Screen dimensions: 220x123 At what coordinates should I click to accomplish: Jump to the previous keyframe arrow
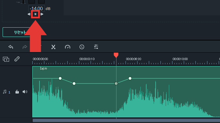29,14
